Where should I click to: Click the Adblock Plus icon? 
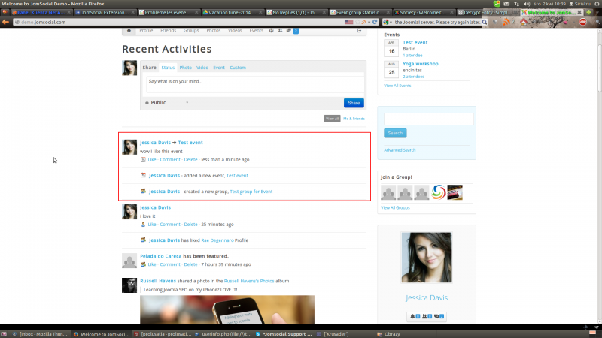582,23
